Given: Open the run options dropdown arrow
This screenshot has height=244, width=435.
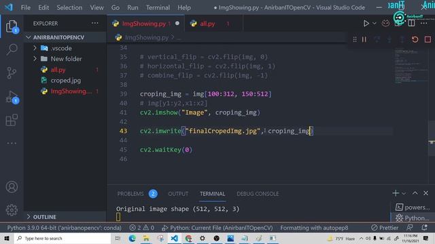Looking at the screenshot, I should [375, 24].
